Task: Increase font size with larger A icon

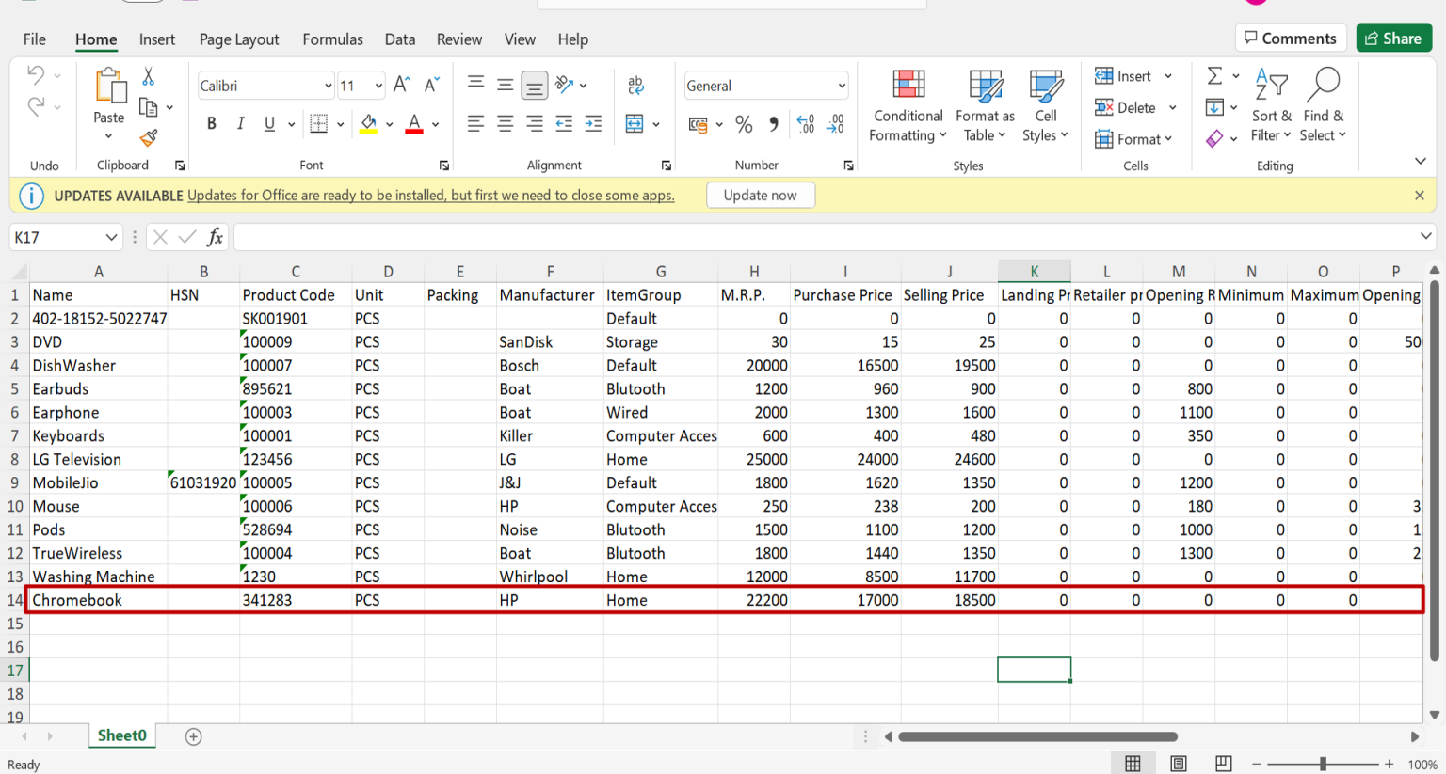Action: point(401,85)
